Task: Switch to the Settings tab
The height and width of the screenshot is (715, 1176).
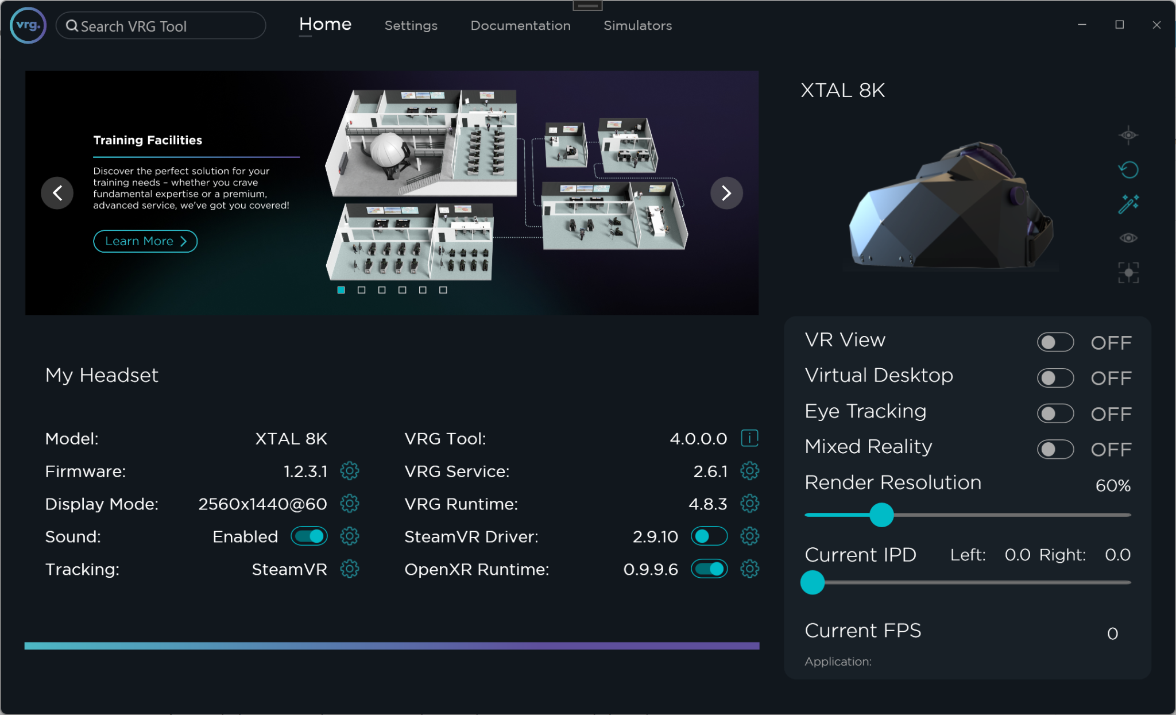Action: (410, 25)
